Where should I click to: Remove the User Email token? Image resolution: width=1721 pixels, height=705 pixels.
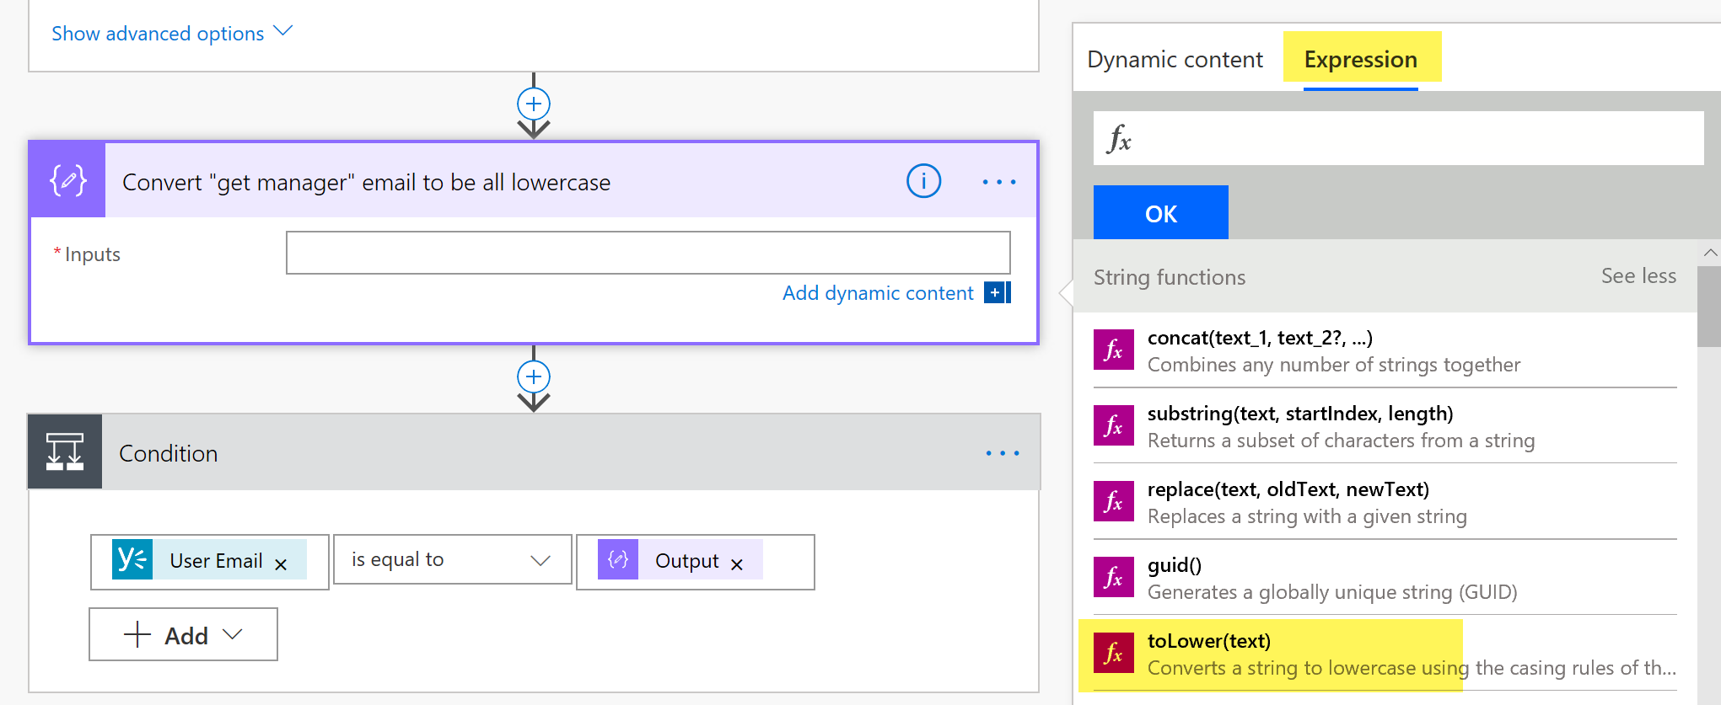click(281, 564)
